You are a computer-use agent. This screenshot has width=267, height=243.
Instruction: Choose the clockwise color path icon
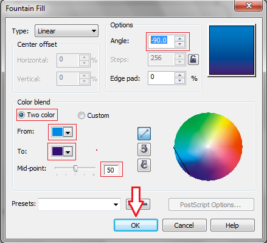(x=144, y=165)
